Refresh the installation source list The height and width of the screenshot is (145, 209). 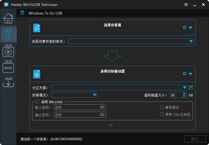[184, 27]
